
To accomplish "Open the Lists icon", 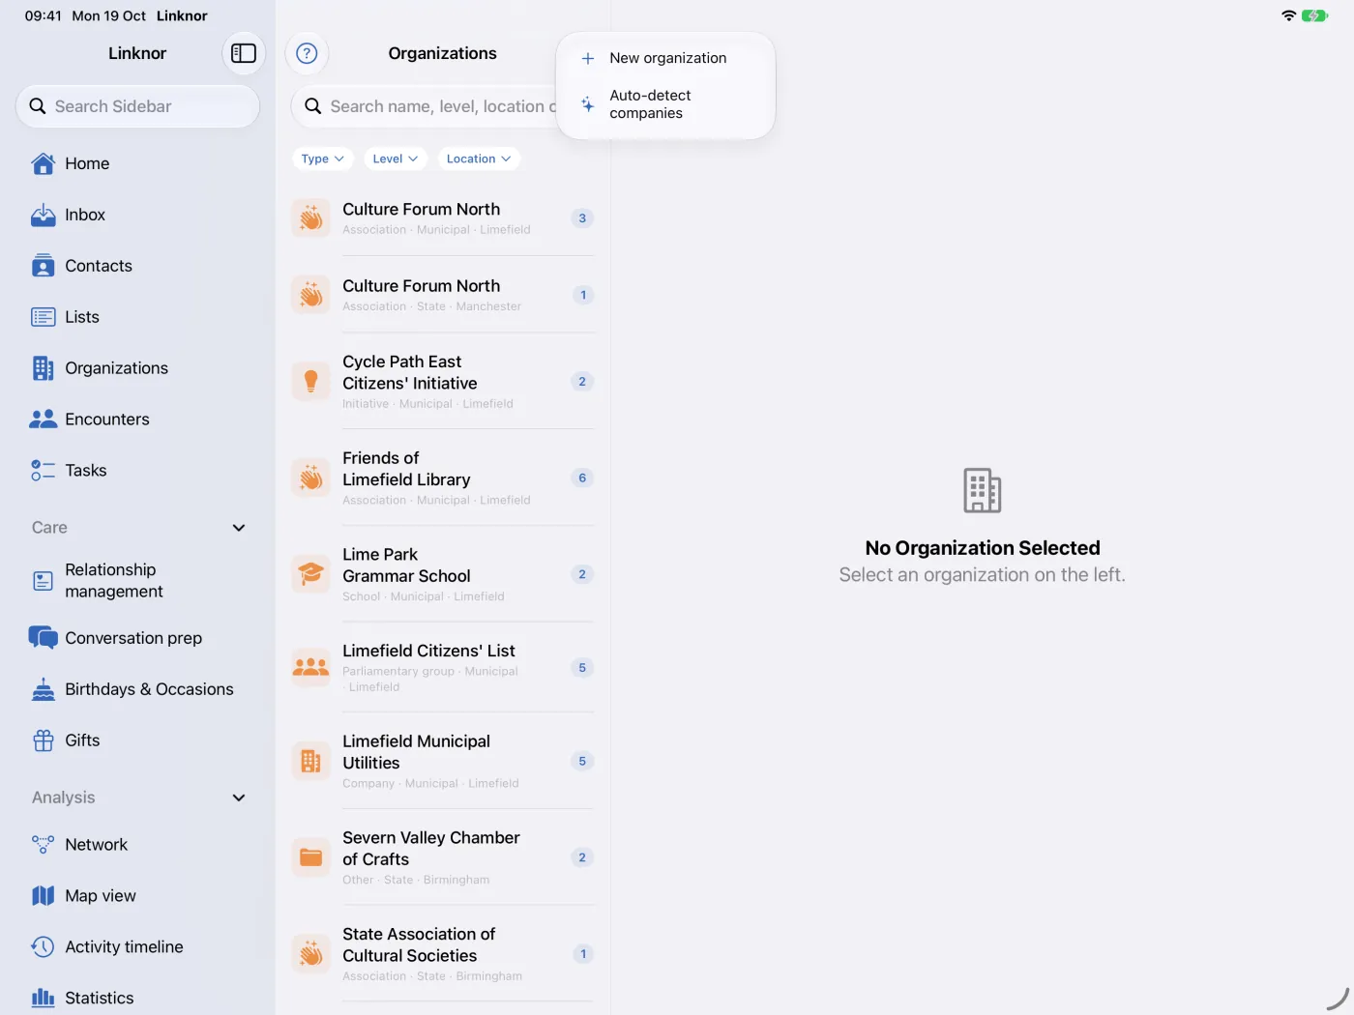I will click(x=44, y=317).
